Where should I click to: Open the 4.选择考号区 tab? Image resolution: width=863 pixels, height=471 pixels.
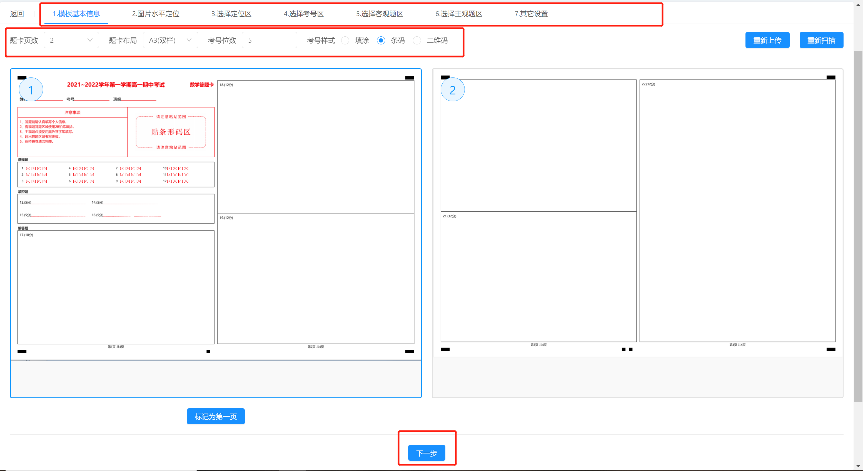pyautogui.click(x=303, y=14)
